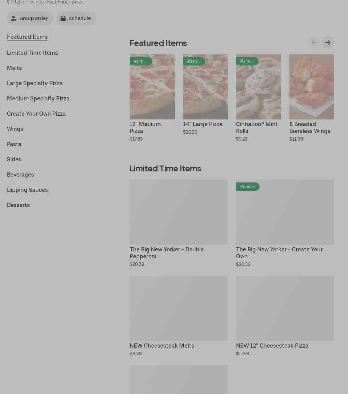Open Medium Specialty Pizza category
The image size is (348, 394).
[x=38, y=98]
